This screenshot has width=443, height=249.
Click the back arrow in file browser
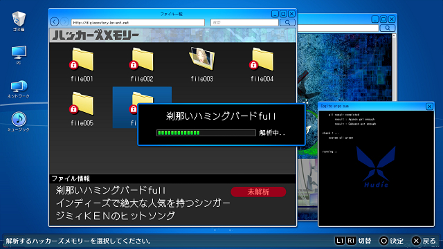(54, 21)
